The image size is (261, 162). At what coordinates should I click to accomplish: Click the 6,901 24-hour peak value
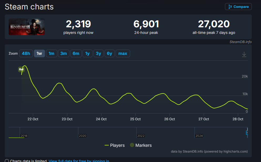pyautogui.click(x=146, y=24)
